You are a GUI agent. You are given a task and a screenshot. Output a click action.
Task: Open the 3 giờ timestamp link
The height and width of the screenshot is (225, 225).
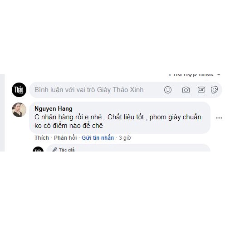point(125,138)
